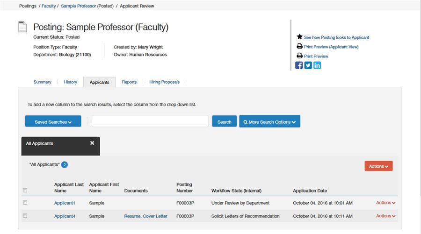Check the box for Applicant4
Image resolution: width=421 pixels, height=234 pixels.
click(25, 216)
